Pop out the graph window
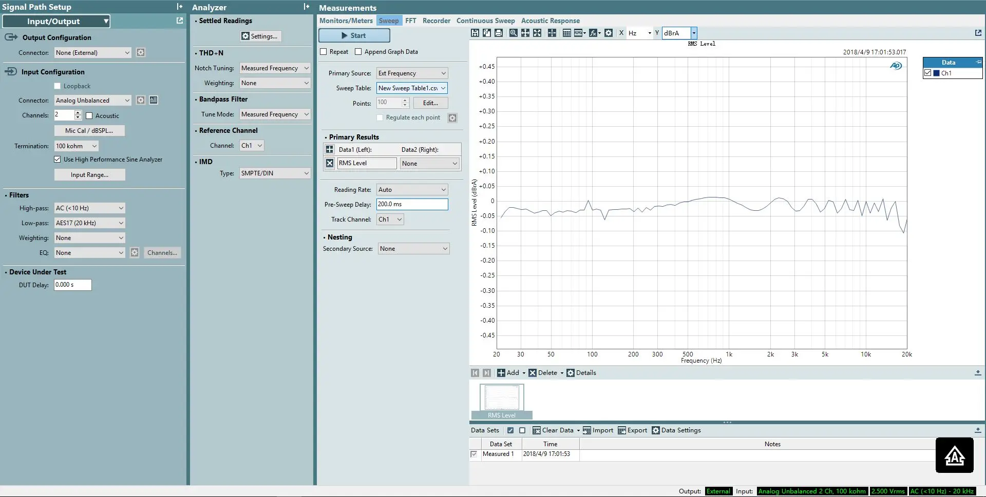This screenshot has width=986, height=497. pyautogui.click(x=978, y=33)
